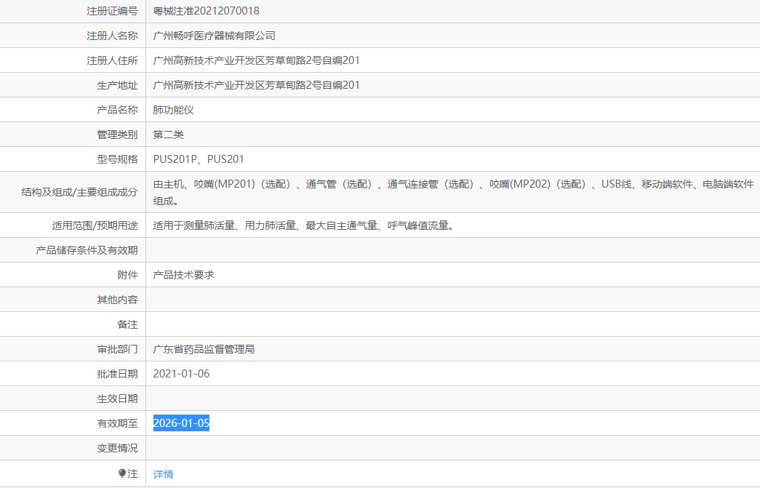Open the 详情 link in the 注 row
The image size is (760, 488).
[x=163, y=474]
